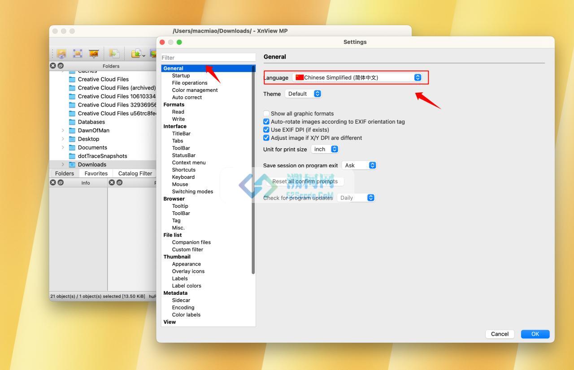Expand the Desktop folder

point(63,139)
